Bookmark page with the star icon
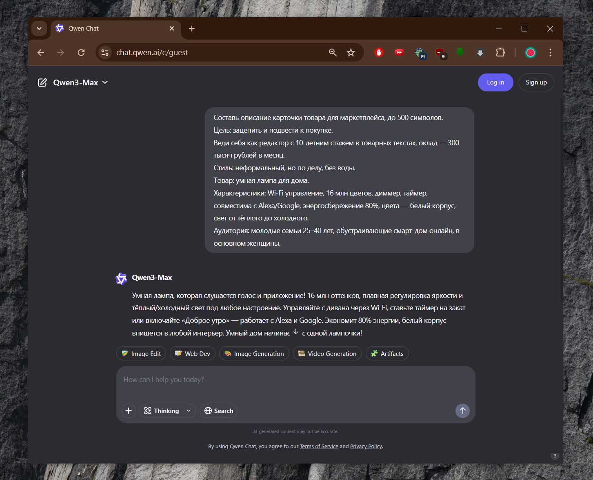Screen dimensions: 593x480 point(351,53)
